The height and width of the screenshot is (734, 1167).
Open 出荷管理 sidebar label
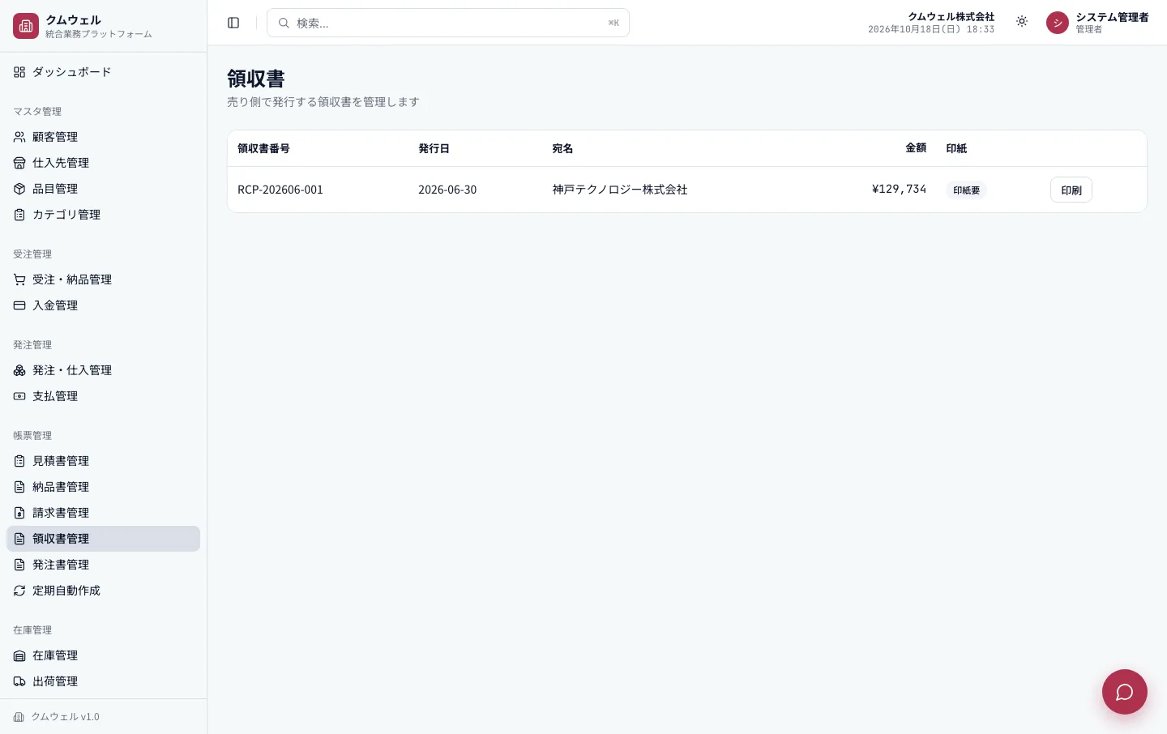(x=55, y=681)
